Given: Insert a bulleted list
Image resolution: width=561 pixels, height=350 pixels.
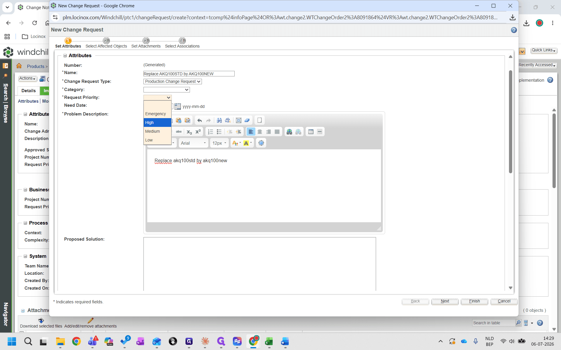Looking at the screenshot, I should [219, 132].
